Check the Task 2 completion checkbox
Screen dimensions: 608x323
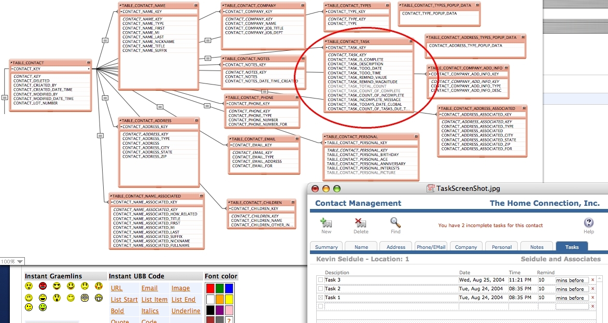(320, 288)
